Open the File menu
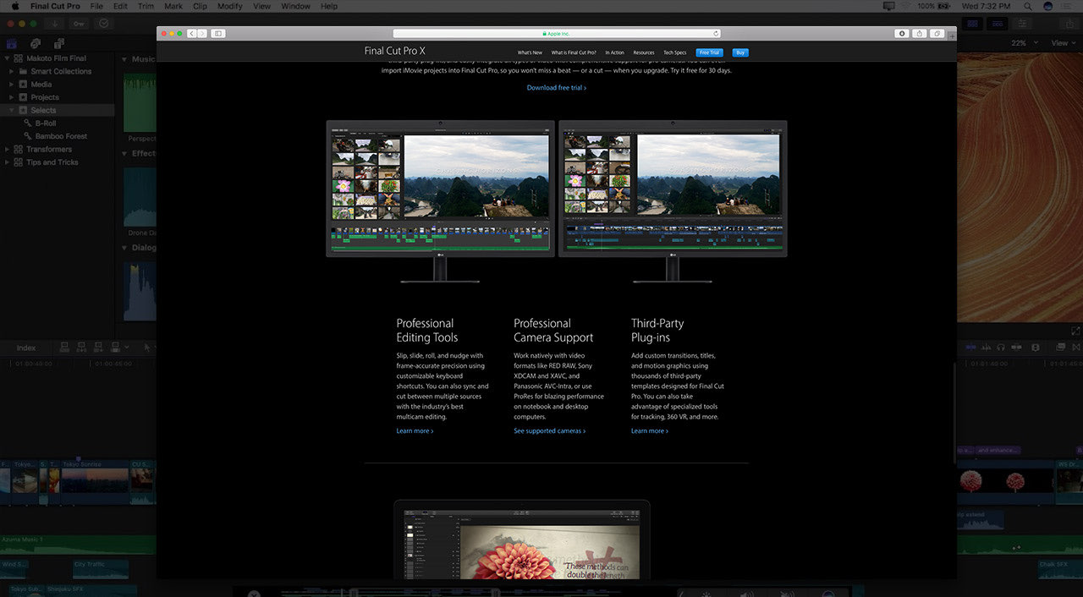This screenshot has height=597, width=1083. 96,6
